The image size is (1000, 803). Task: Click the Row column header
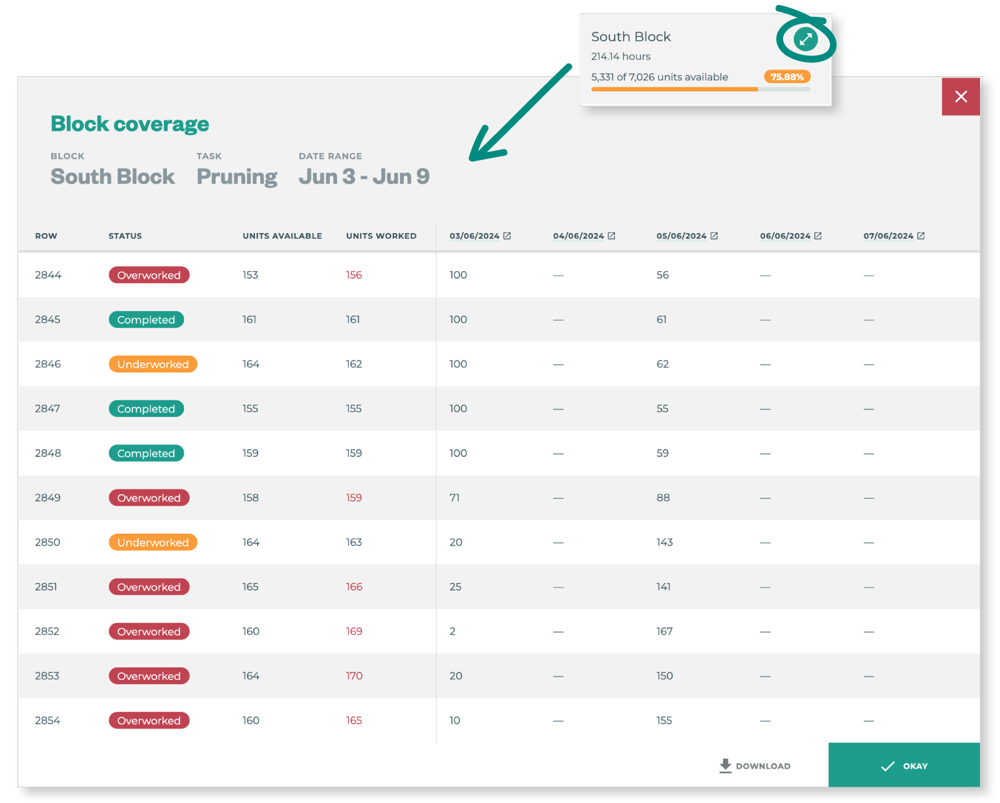[46, 236]
